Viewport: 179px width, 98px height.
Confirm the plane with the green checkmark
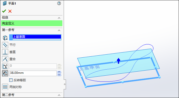click(4, 11)
